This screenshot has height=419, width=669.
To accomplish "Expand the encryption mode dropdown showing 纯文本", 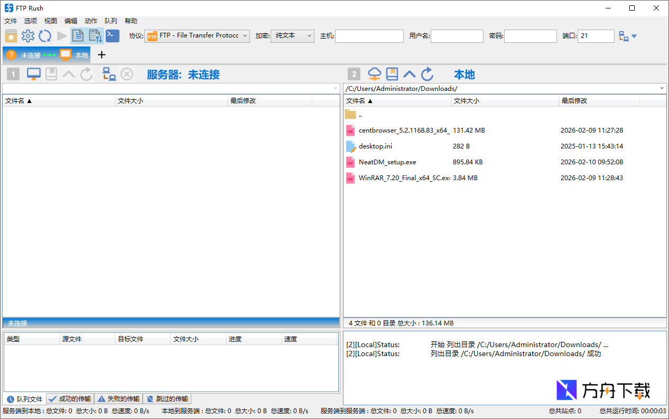I will (309, 35).
